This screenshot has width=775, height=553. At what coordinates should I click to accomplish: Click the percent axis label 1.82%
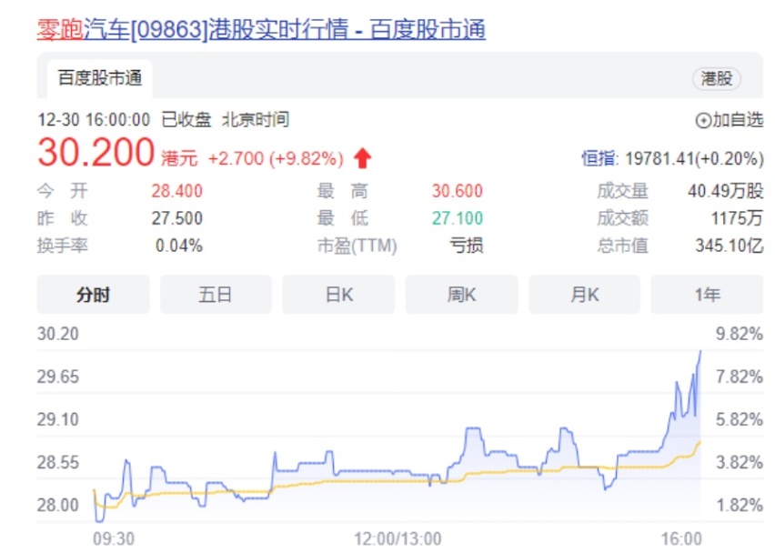pos(739,505)
